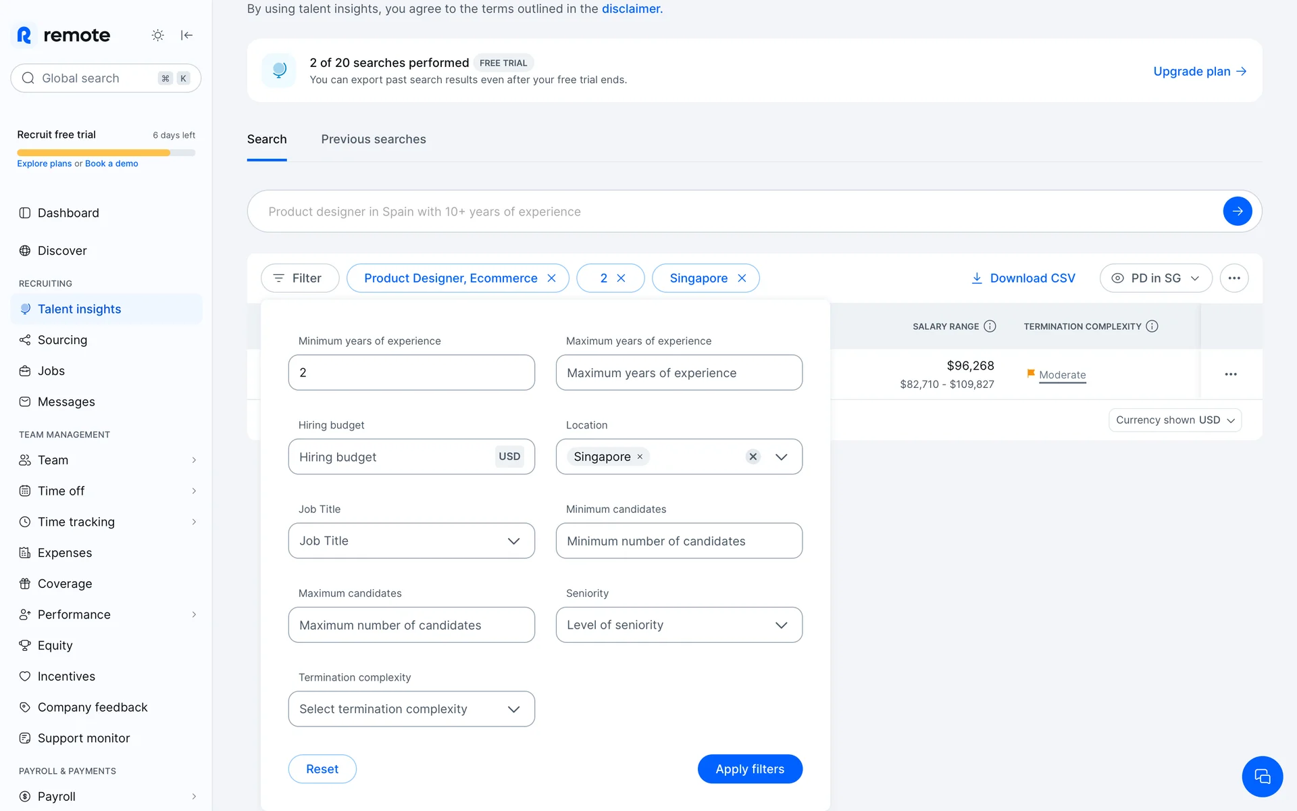This screenshot has height=811, width=1297.
Task: Clear all locations in Location field
Action: pos(753,457)
